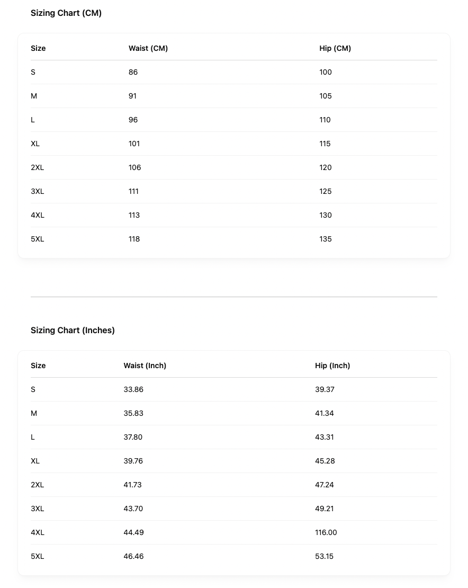Viewport: 468px width, 588px height.
Task: Click the 53.15 hip inch value
Action: [x=324, y=556]
